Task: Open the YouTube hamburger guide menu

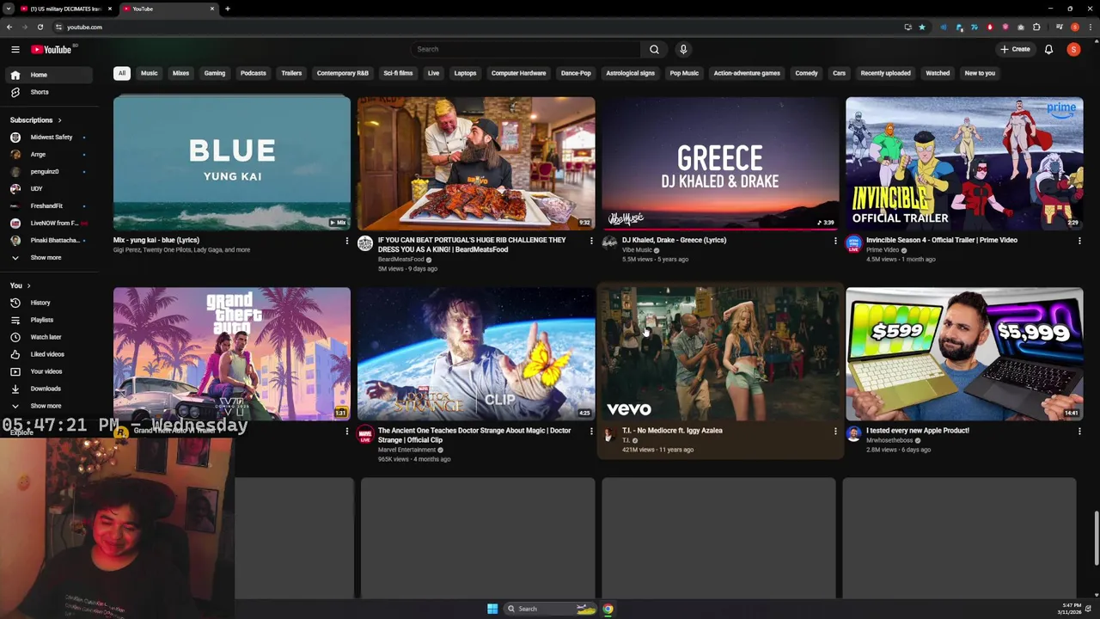Action: click(15, 50)
